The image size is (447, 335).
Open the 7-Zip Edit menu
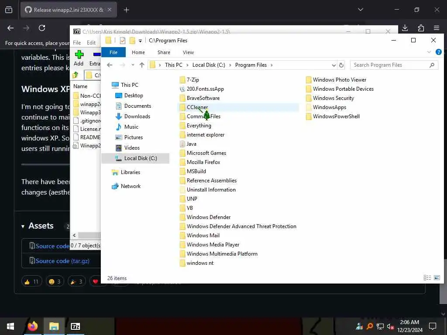pos(91,43)
